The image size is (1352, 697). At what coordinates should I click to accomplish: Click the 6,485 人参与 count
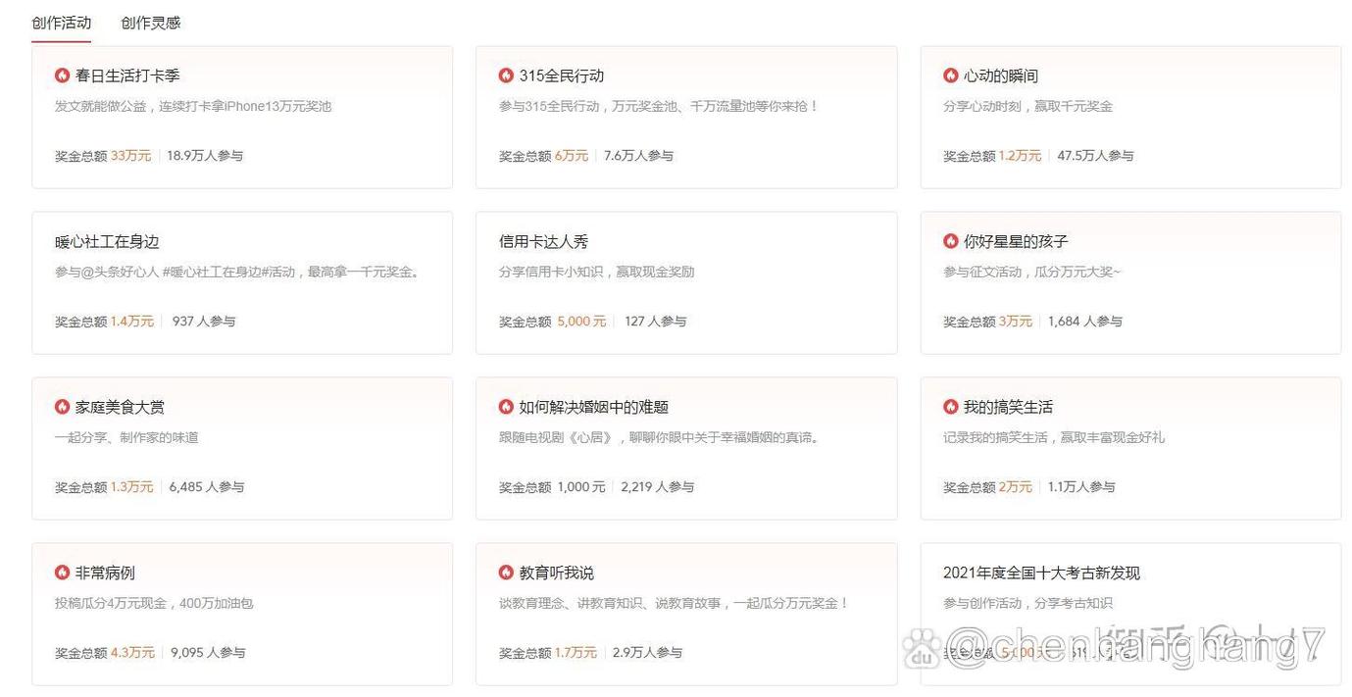click(x=207, y=486)
